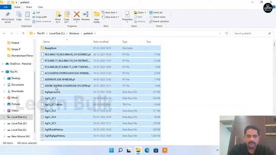Viewport: 276px width, 155px height.
Task: Click Paste shortcut command
Action: (42, 22)
